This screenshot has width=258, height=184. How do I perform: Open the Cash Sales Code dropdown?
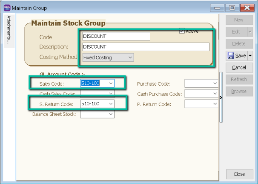coord(111,94)
